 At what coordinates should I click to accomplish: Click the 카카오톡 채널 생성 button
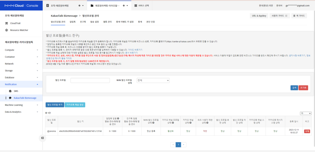(75, 105)
